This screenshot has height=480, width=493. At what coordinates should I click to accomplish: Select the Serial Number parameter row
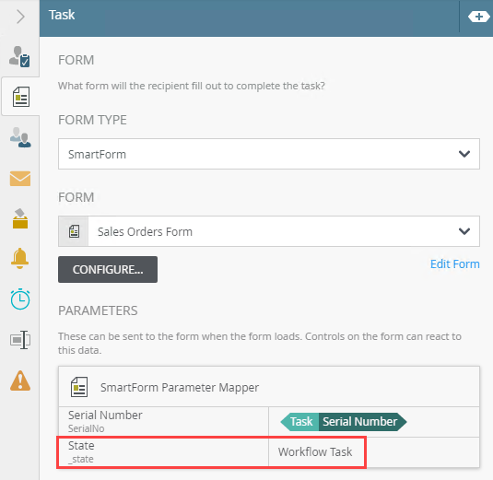[269, 422]
